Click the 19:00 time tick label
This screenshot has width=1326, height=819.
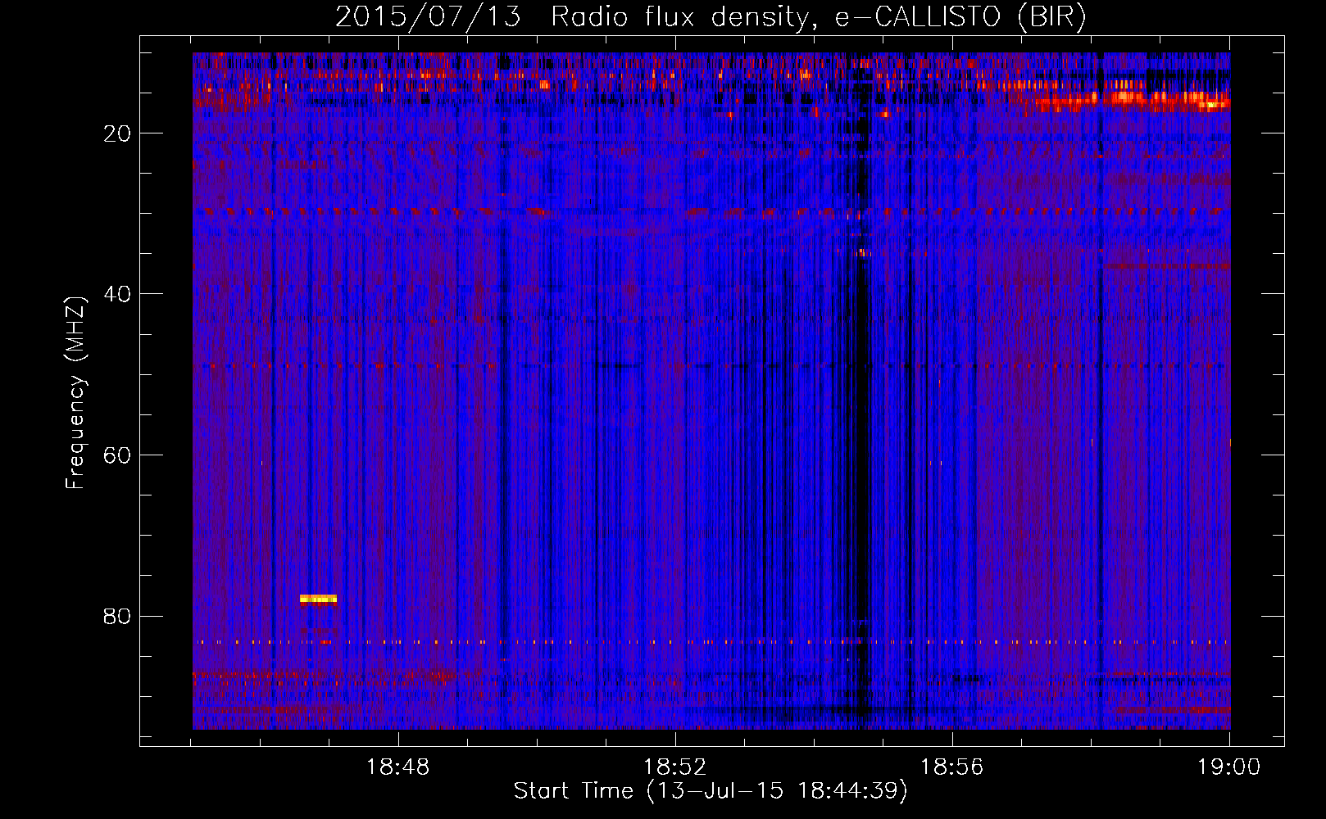click(1228, 767)
